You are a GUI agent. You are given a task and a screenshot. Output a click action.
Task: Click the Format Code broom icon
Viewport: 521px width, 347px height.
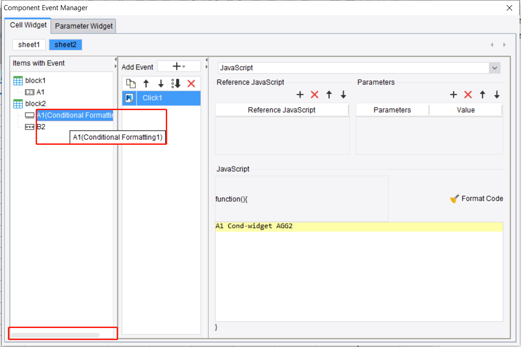point(454,198)
